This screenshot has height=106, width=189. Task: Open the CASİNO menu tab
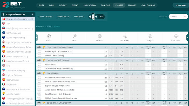75,5
